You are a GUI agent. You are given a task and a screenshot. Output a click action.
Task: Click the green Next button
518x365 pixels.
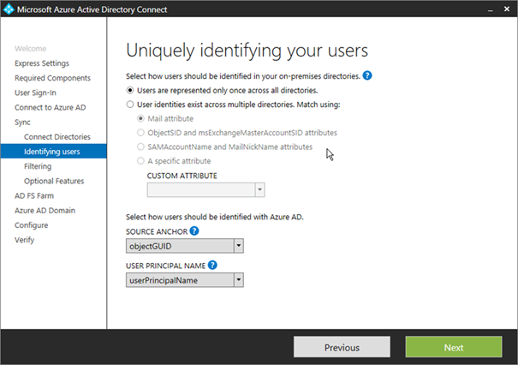[x=454, y=347]
